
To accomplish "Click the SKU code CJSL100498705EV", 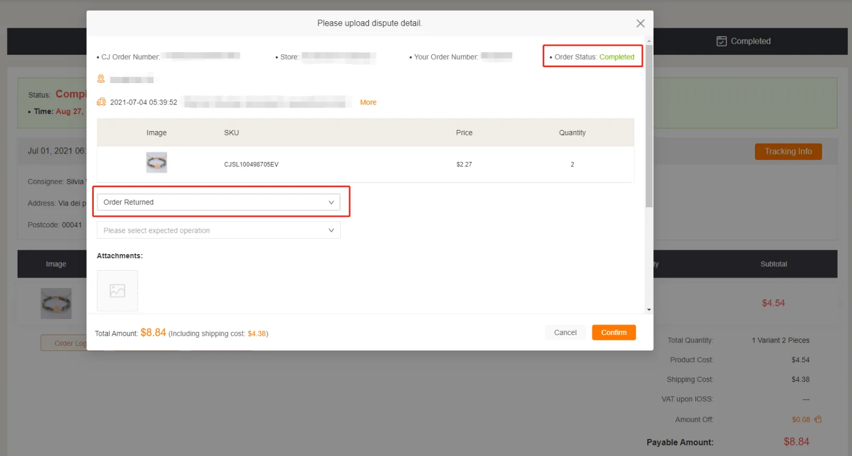I will (251, 165).
